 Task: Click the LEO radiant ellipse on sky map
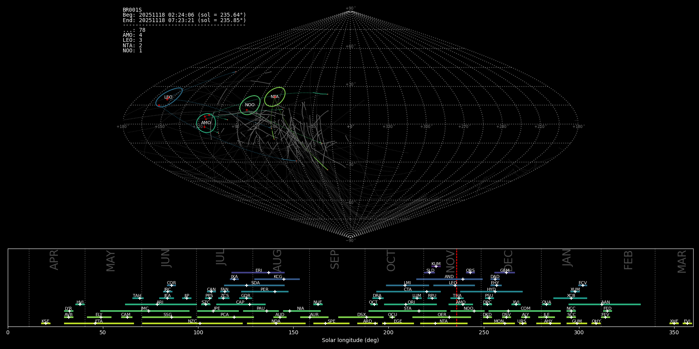pyautogui.click(x=169, y=97)
